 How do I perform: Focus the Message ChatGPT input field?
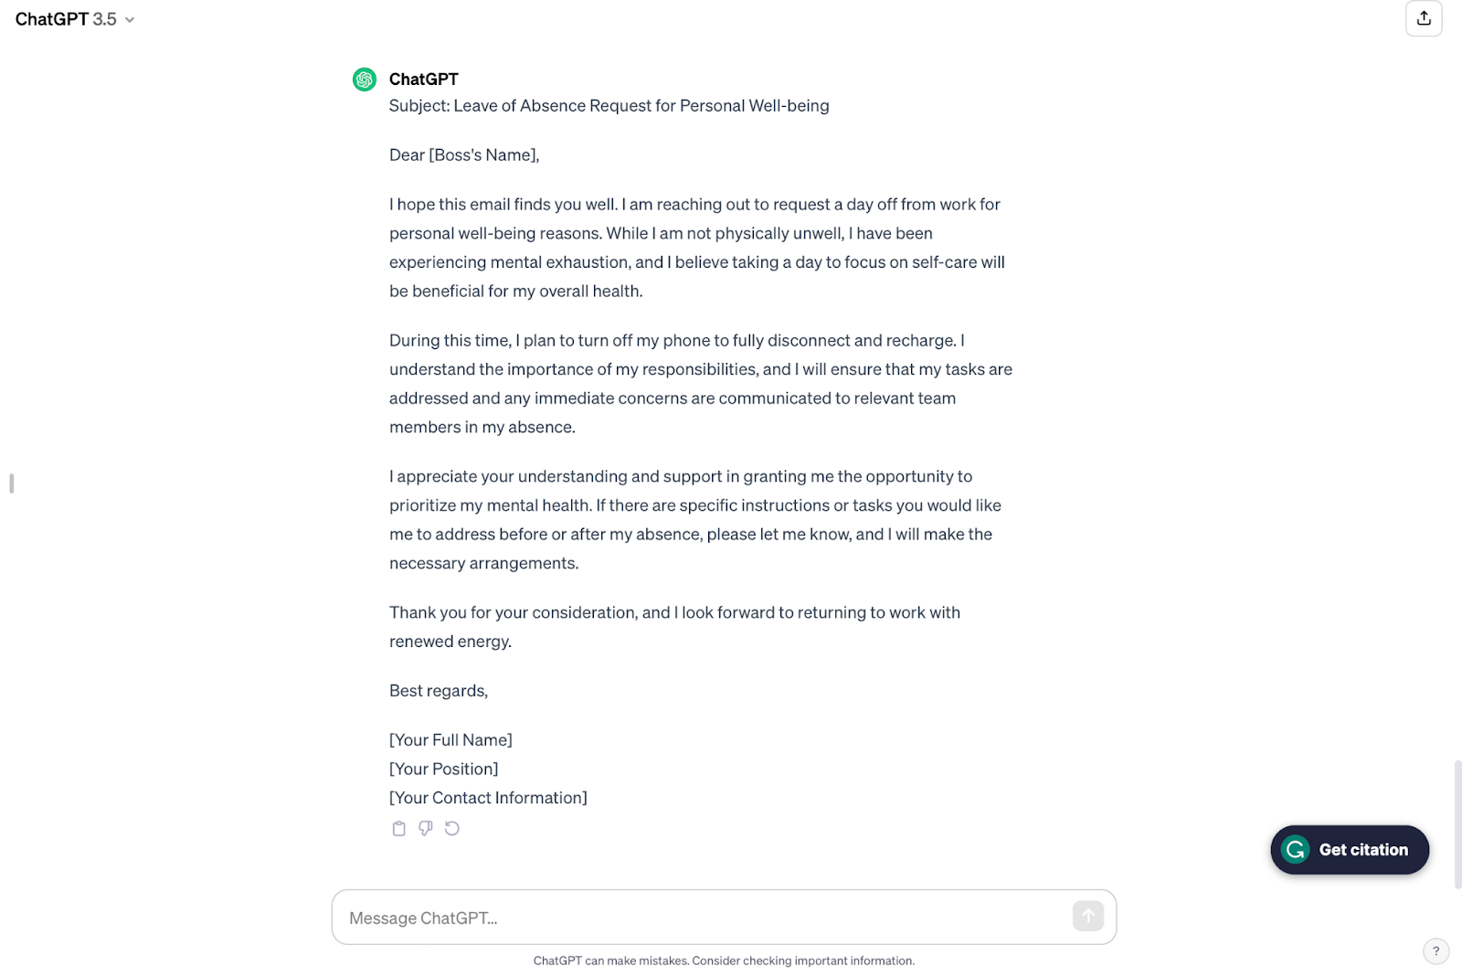point(704,918)
